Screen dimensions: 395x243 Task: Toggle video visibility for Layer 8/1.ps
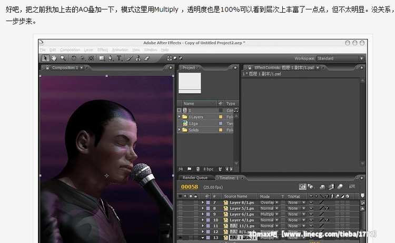180,202
